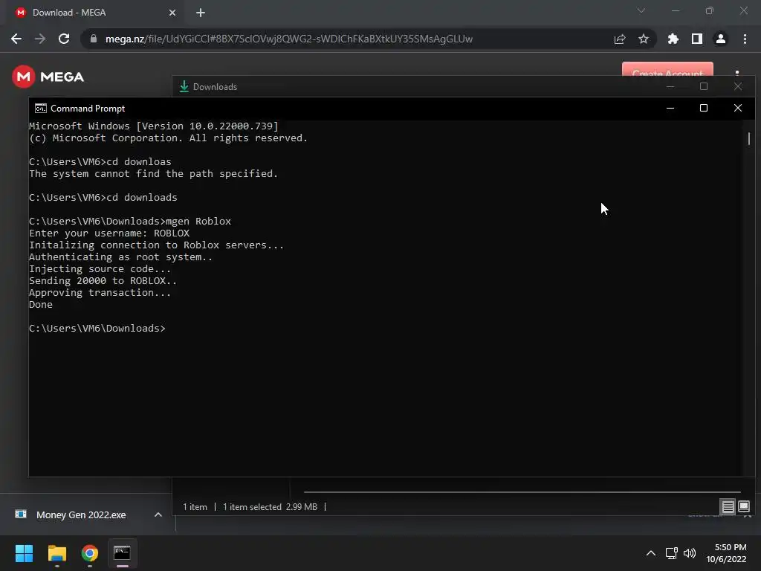Click 'Injecting source code...' output line
The height and width of the screenshot is (571, 761).
100,268
